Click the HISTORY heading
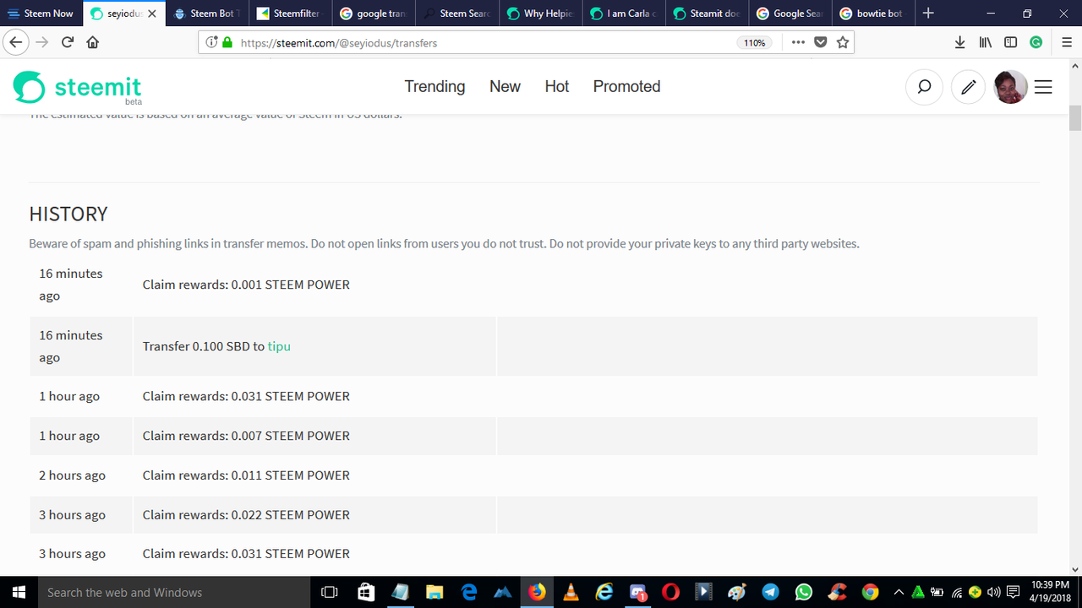This screenshot has height=608, width=1082. point(68,214)
